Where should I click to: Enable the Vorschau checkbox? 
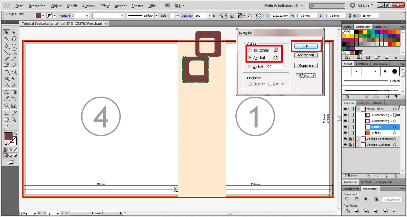tap(298, 76)
